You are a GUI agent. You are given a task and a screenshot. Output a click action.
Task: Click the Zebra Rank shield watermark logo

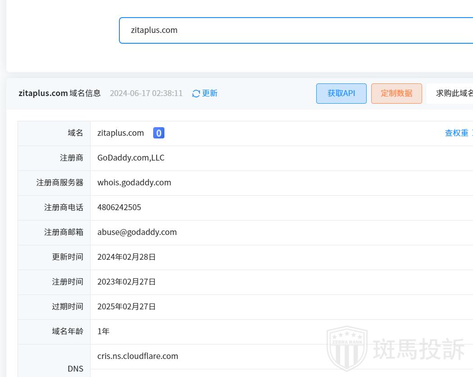click(346, 348)
